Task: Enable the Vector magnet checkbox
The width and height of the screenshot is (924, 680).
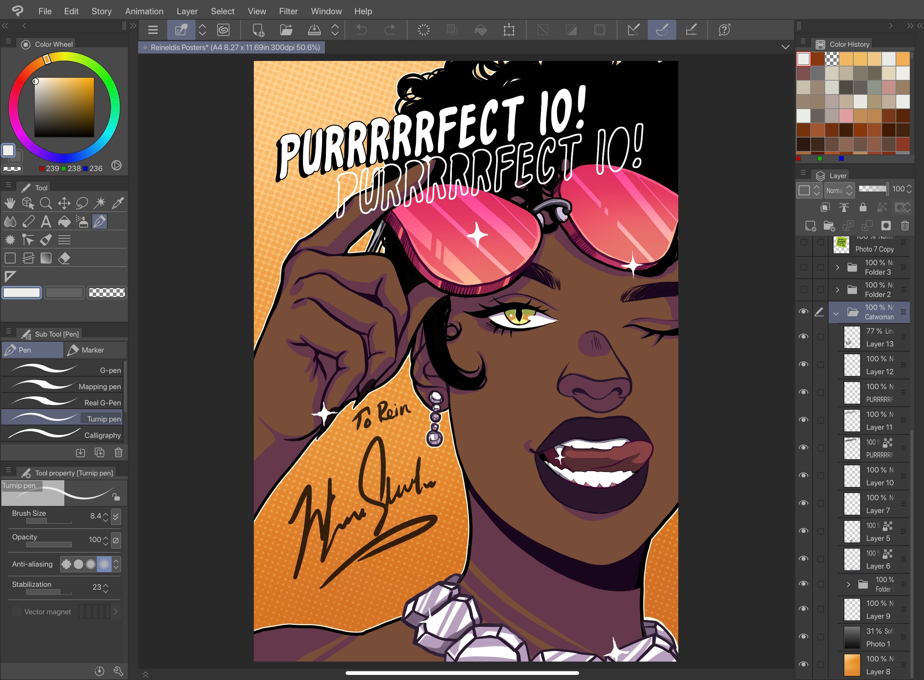Action: click(x=17, y=612)
